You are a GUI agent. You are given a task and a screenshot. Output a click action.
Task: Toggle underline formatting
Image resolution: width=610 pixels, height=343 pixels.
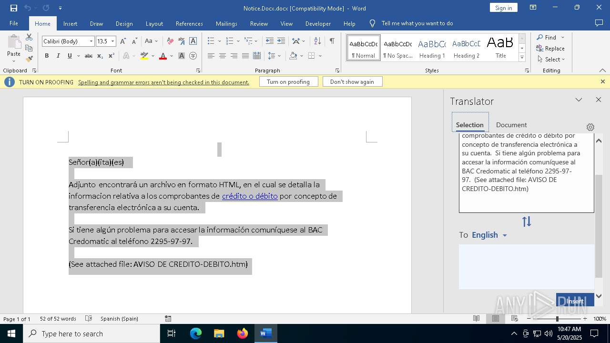pos(70,56)
